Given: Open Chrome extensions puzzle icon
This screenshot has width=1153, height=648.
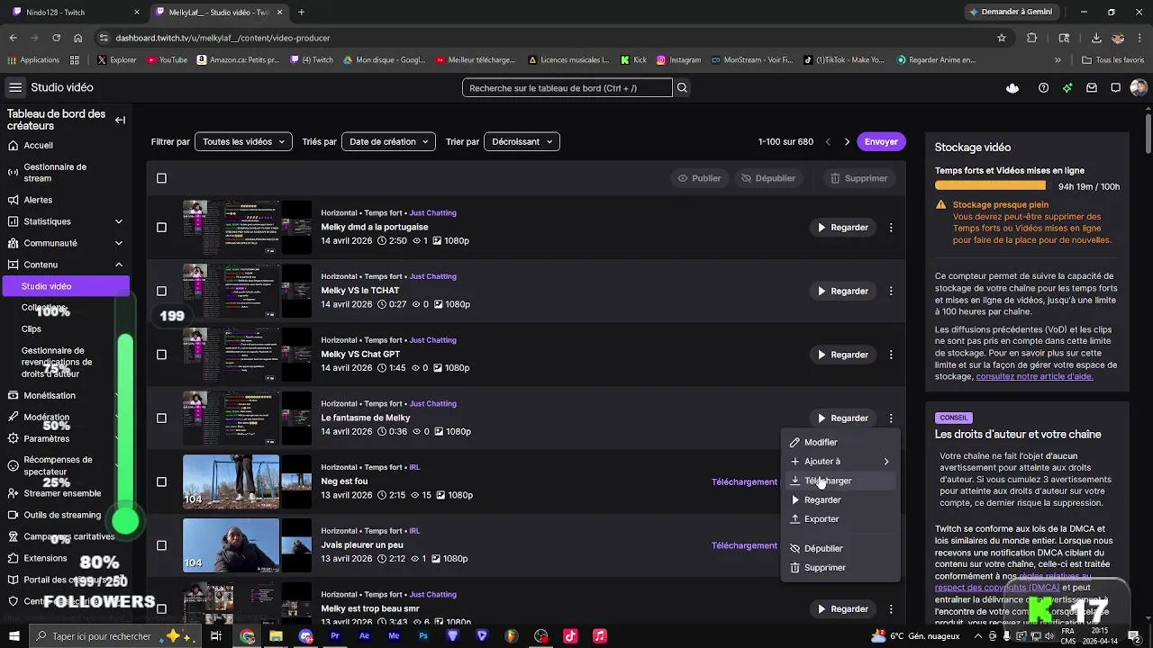Looking at the screenshot, I should [1032, 38].
